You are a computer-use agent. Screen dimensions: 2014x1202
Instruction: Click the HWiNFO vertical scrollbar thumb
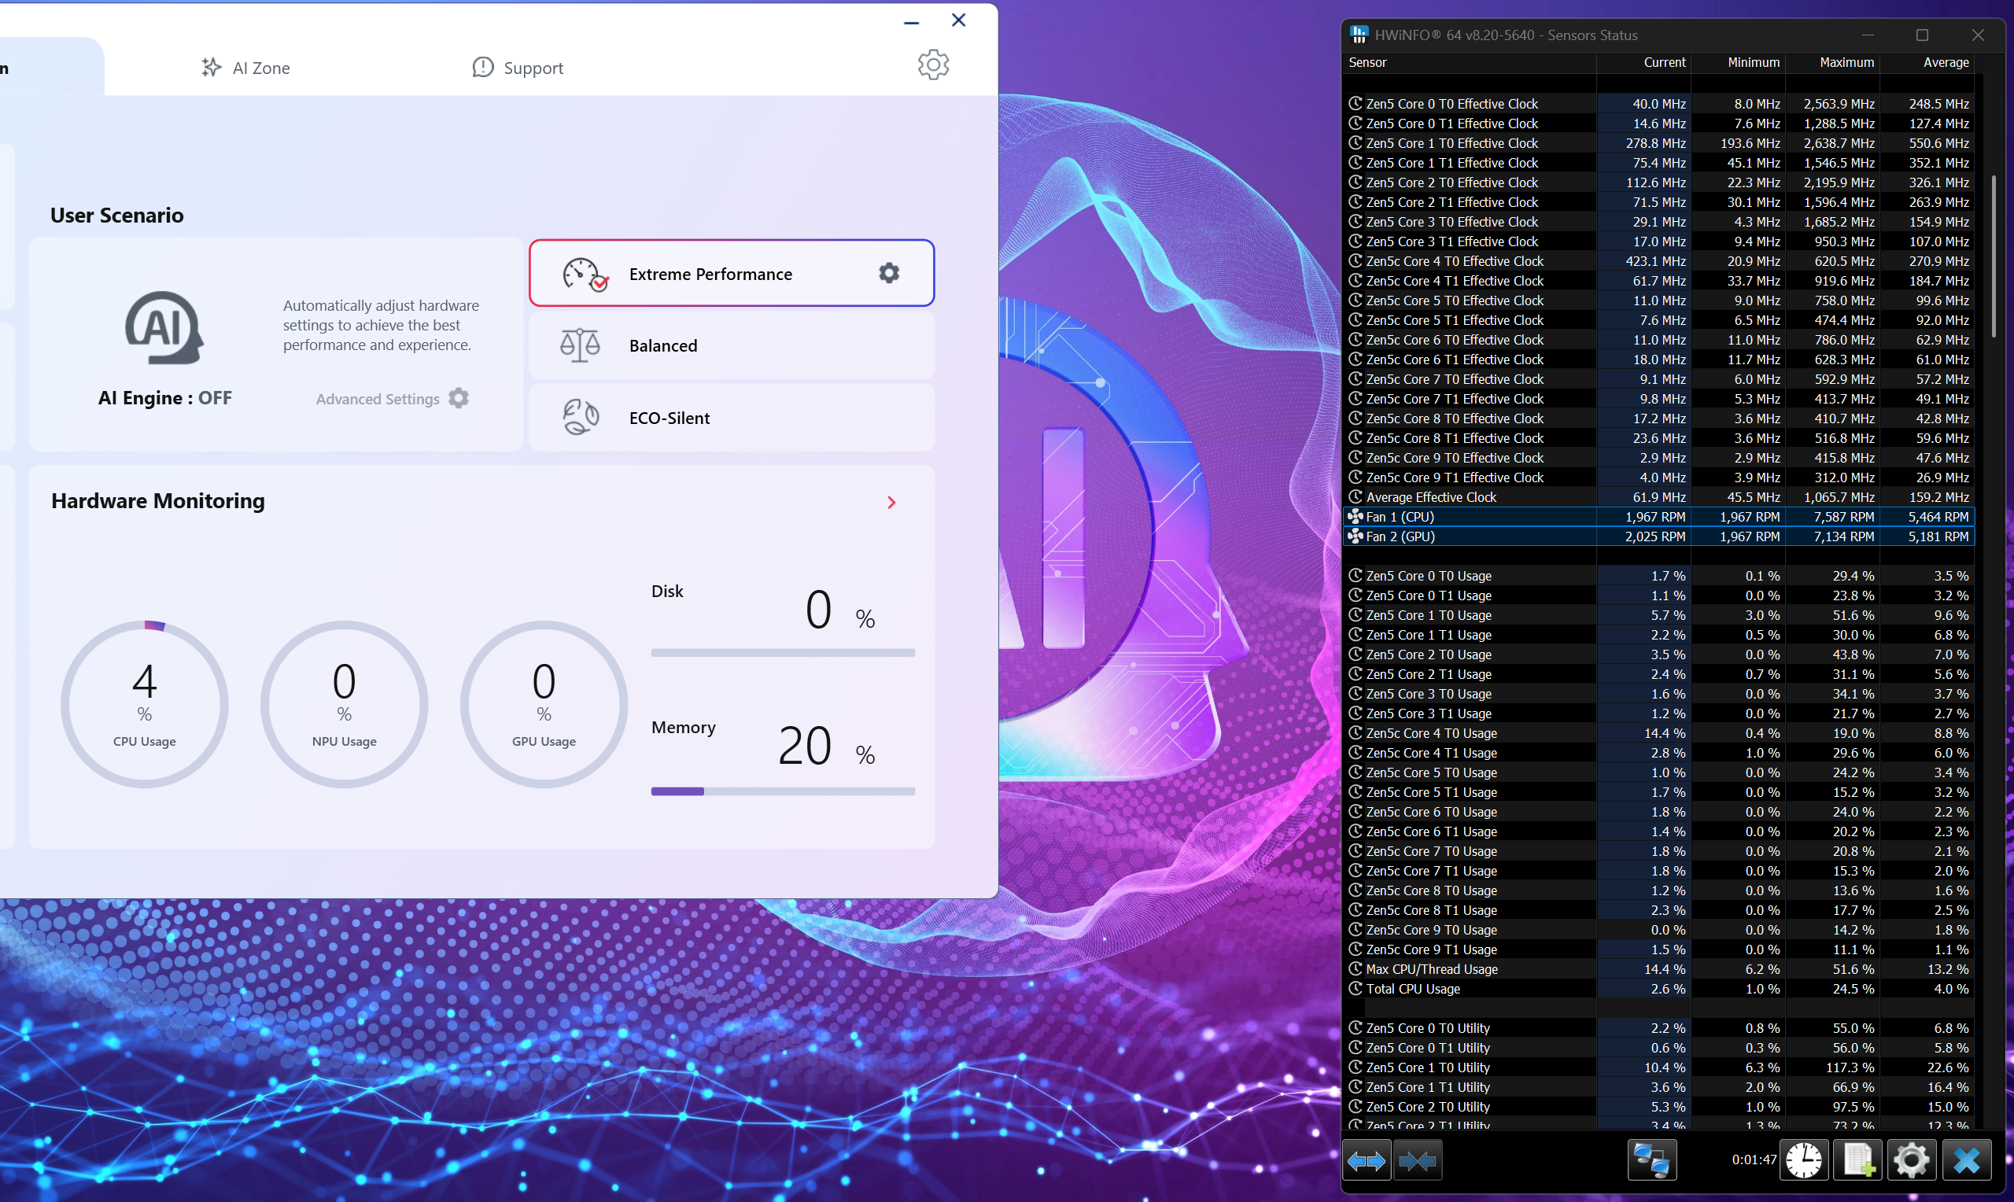pyautogui.click(x=1993, y=256)
